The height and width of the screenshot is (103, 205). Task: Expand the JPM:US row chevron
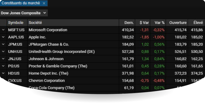click(x=3, y=44)
